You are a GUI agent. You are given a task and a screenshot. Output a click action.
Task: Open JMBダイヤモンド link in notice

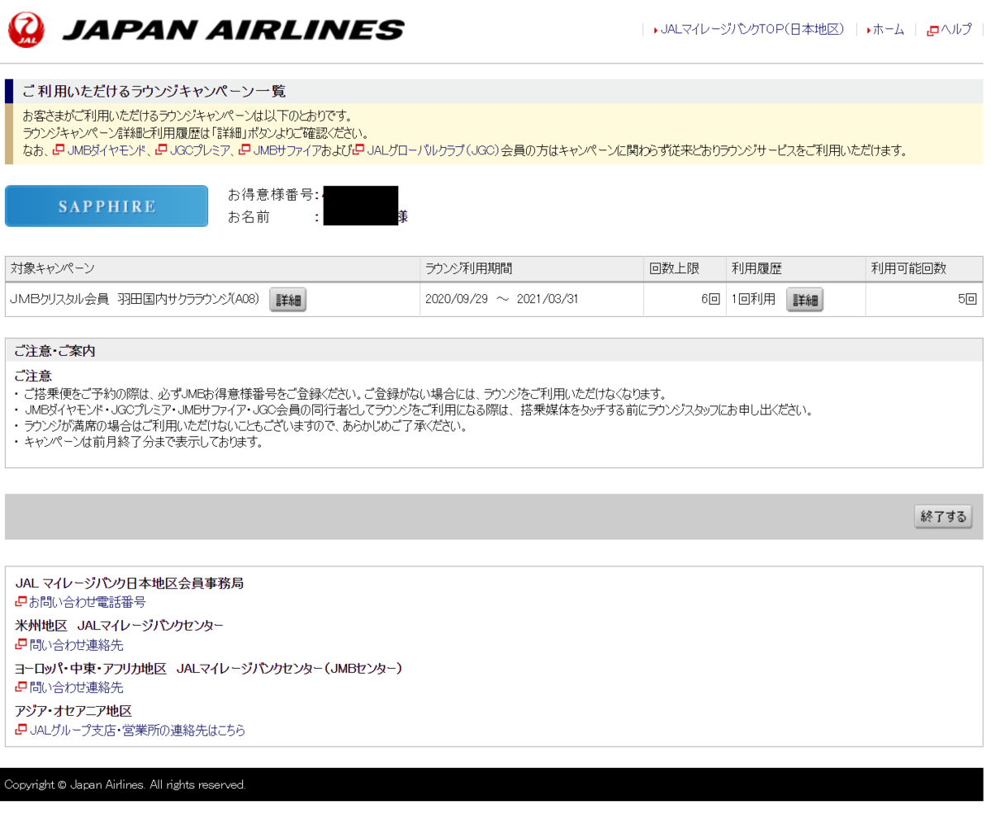point(107,150)
